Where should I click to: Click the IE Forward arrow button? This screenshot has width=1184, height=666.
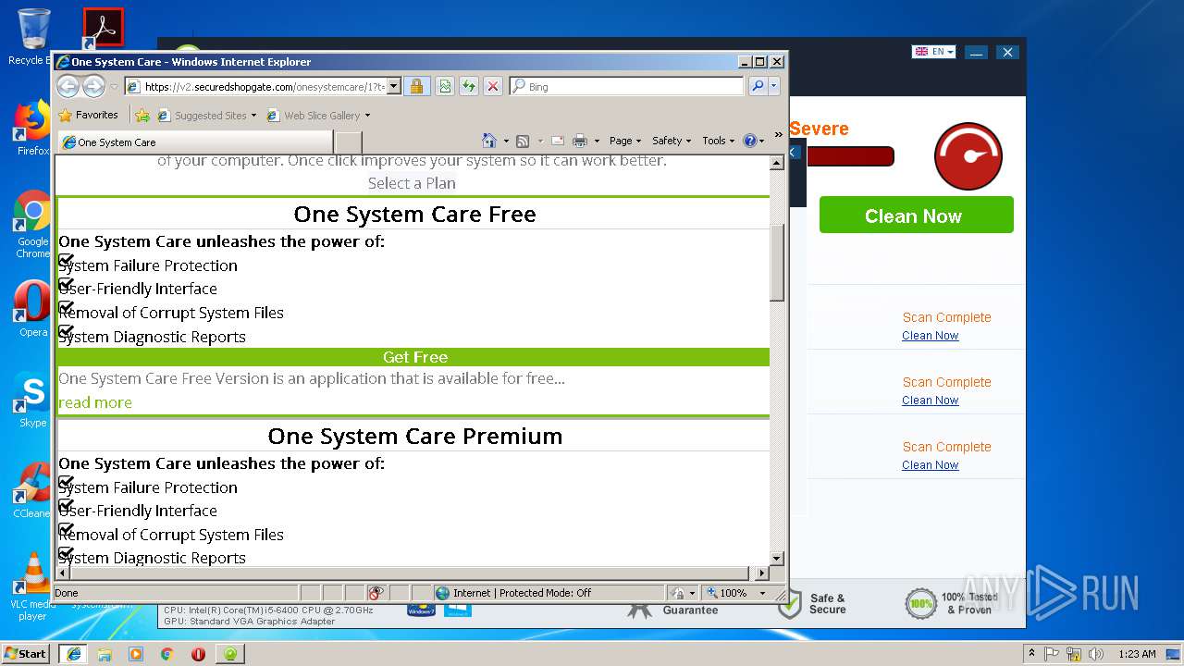coord(93,87)
